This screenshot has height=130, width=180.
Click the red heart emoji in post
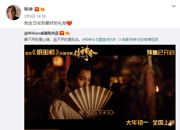tap(70, 23)
